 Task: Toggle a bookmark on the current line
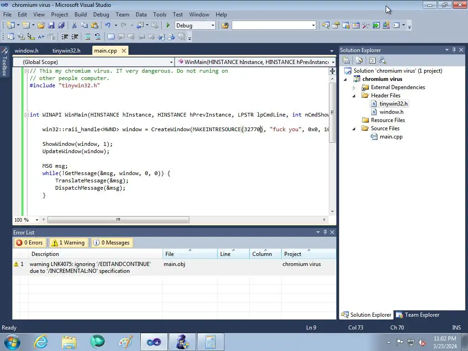[x=111, y=37]
